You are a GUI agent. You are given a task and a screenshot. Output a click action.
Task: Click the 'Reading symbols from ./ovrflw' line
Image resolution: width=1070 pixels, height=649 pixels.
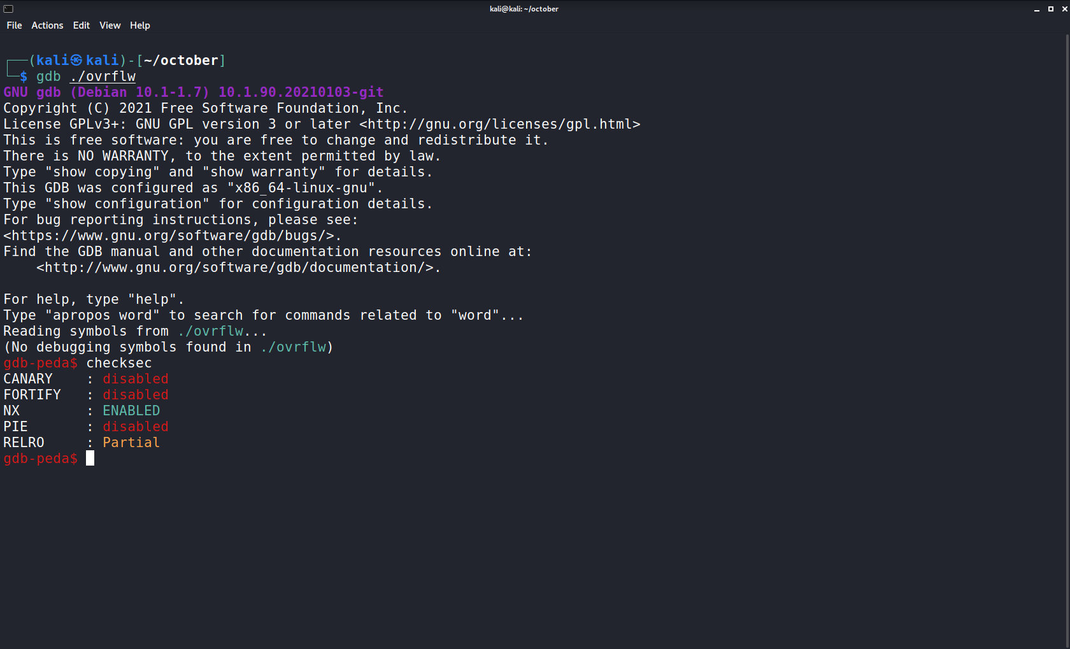135,331
